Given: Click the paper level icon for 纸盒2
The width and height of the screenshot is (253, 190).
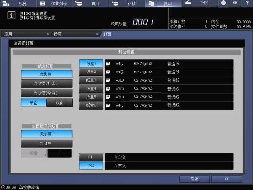Looking at the screenshot, I should (108, 72).
